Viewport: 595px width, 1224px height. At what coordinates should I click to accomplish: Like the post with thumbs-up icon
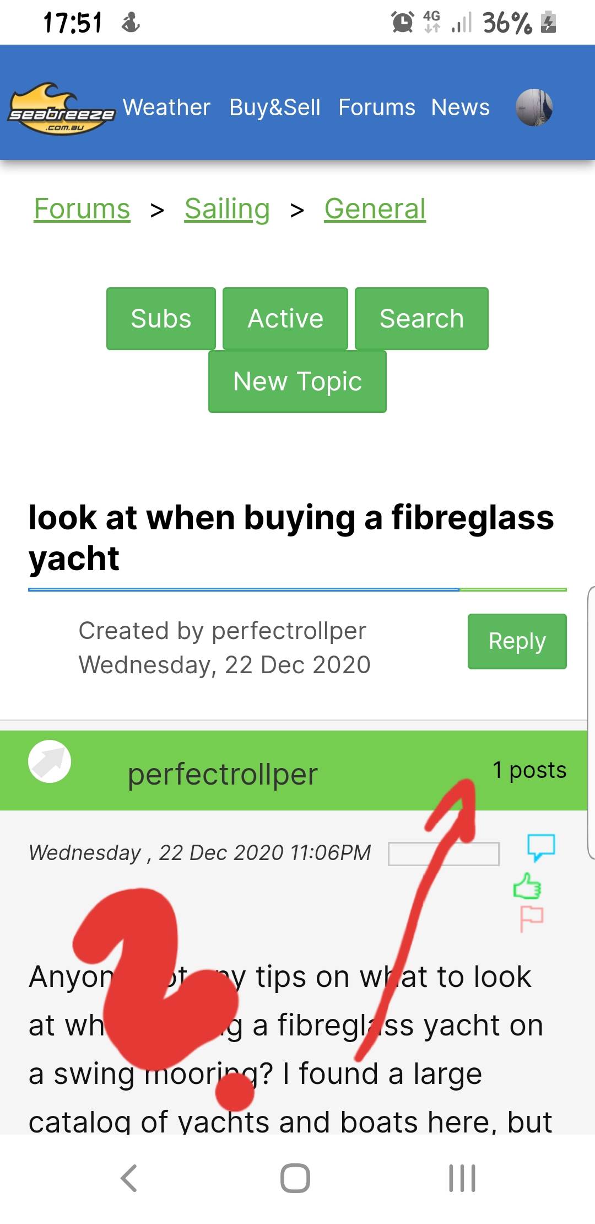[x=527, y=886]
